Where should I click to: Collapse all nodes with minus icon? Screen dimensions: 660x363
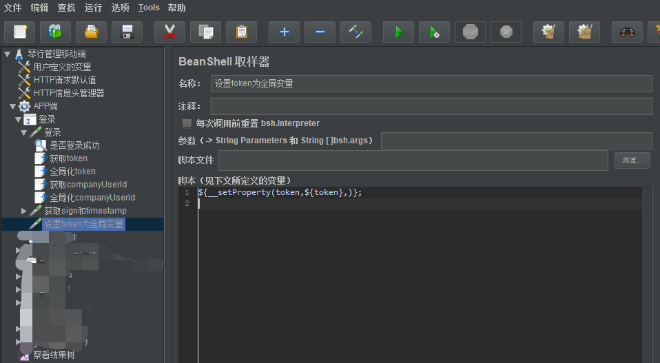click(320, 32)
